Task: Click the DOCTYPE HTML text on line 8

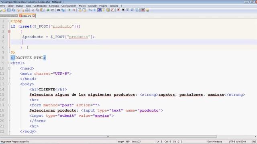Action: pos(29,58)
